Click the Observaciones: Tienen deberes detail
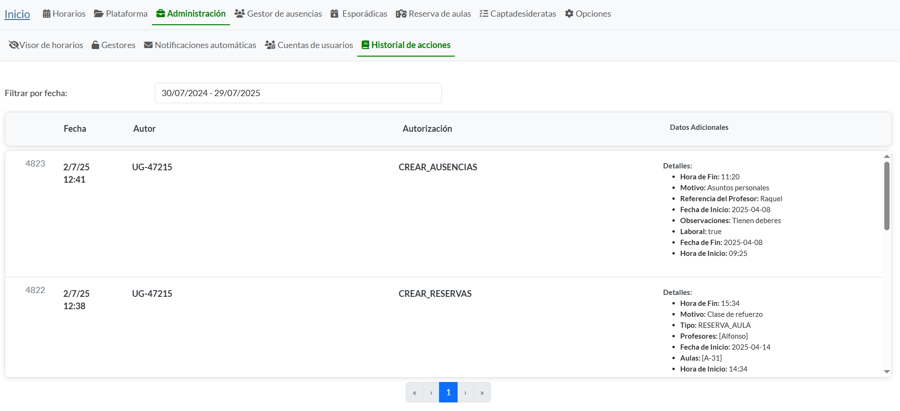 pos(730,221)
